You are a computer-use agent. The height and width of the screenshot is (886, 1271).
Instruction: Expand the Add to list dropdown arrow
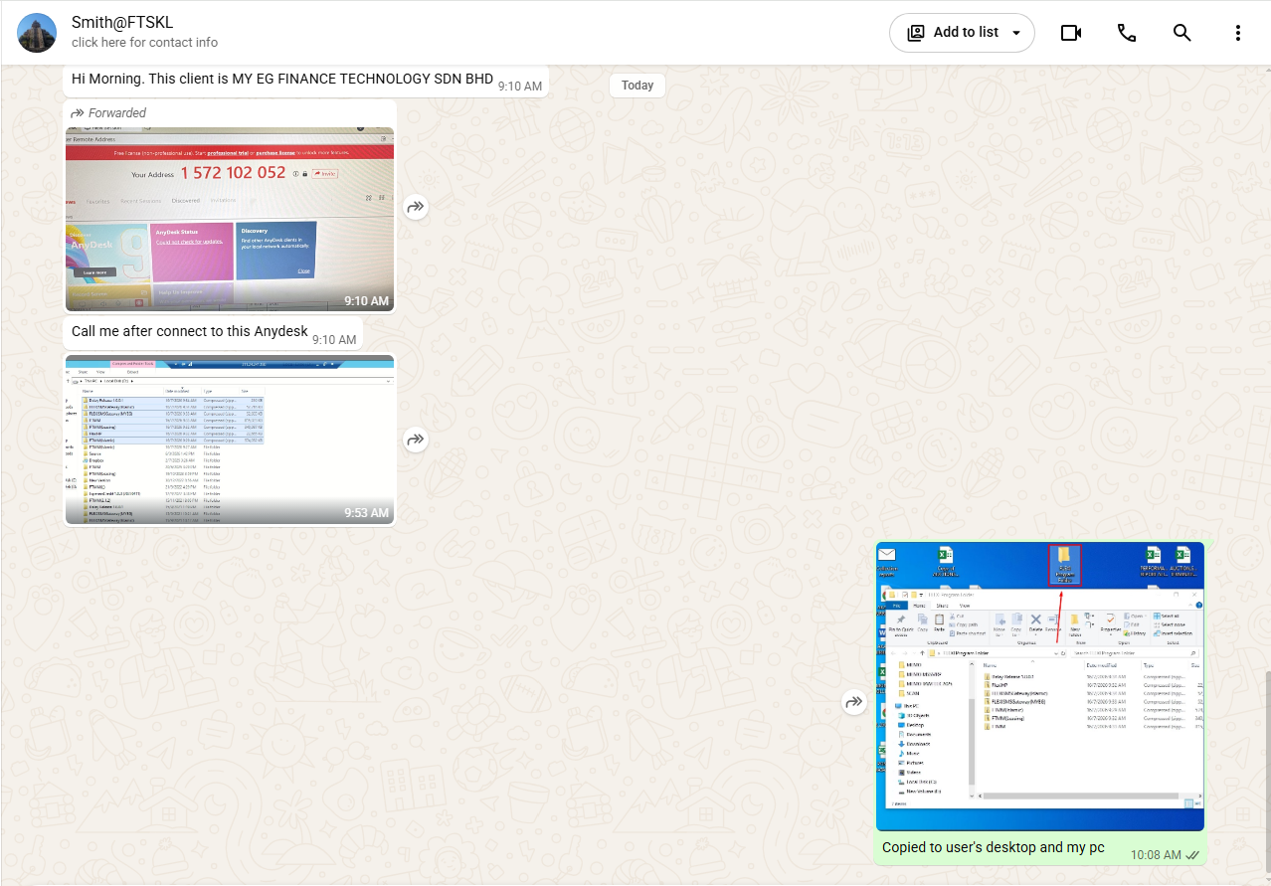[1016, 33]
